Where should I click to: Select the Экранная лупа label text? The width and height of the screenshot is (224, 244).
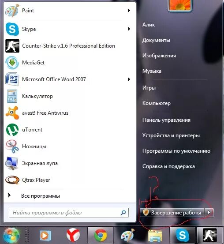(x=40, y=163)
